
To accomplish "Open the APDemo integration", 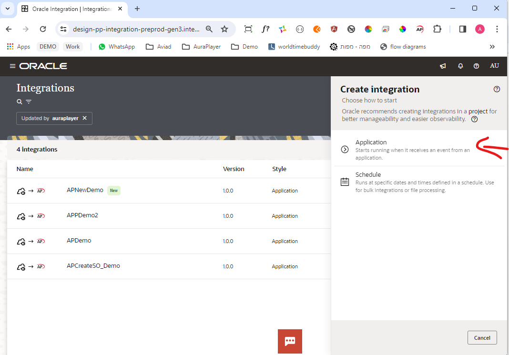I will (79, 241).
